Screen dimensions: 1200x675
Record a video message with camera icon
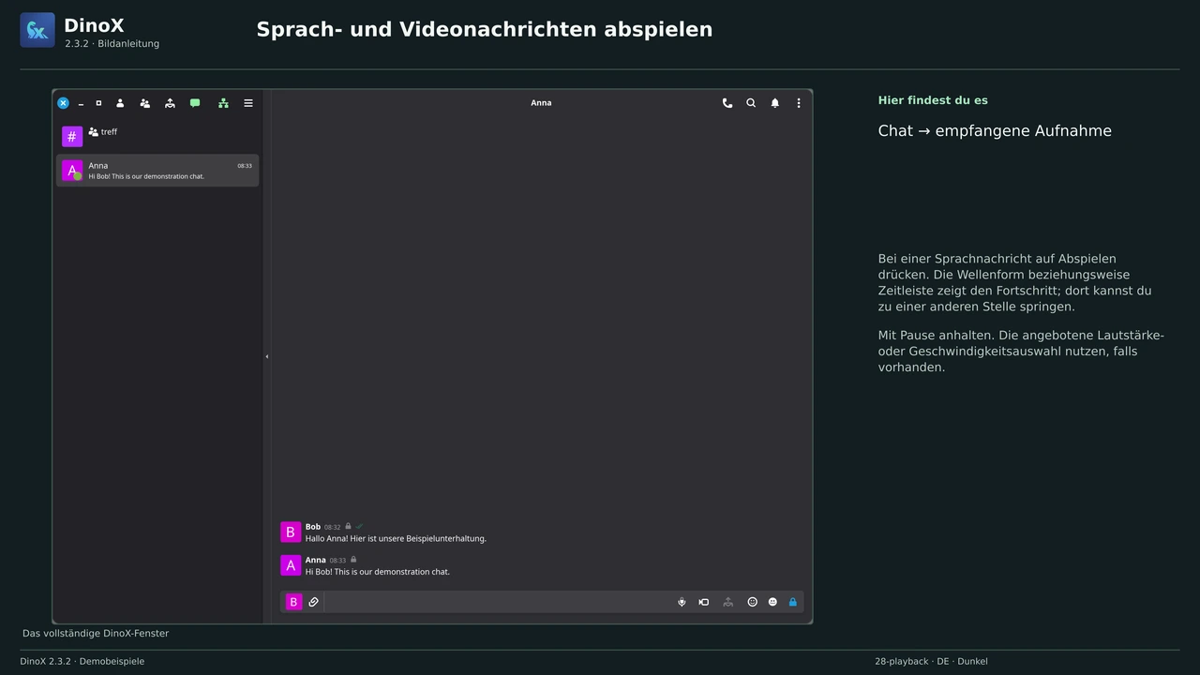pyautogui.click(x=704, y=602)
